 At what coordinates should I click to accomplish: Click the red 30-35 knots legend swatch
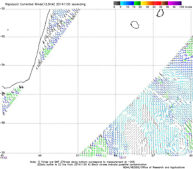coord(158,3)
